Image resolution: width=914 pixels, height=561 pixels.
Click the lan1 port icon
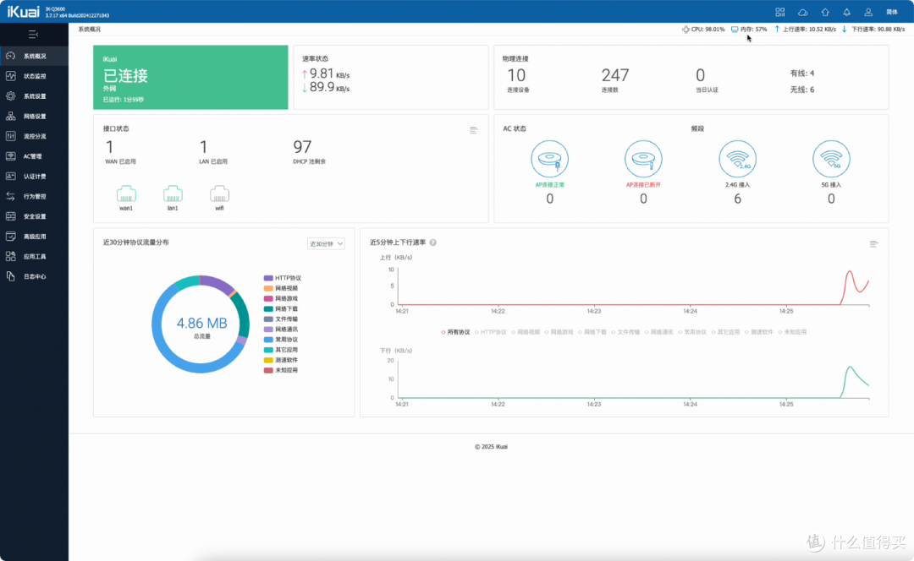tap(173, 193)
